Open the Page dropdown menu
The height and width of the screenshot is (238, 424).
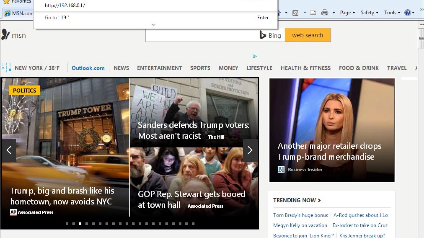pos(347,13)
